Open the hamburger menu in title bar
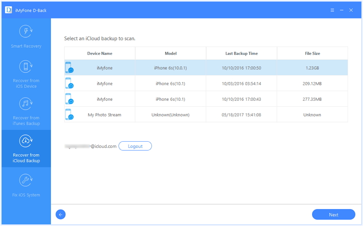Viewport: 363px width, 226px height. coord(332,10)
